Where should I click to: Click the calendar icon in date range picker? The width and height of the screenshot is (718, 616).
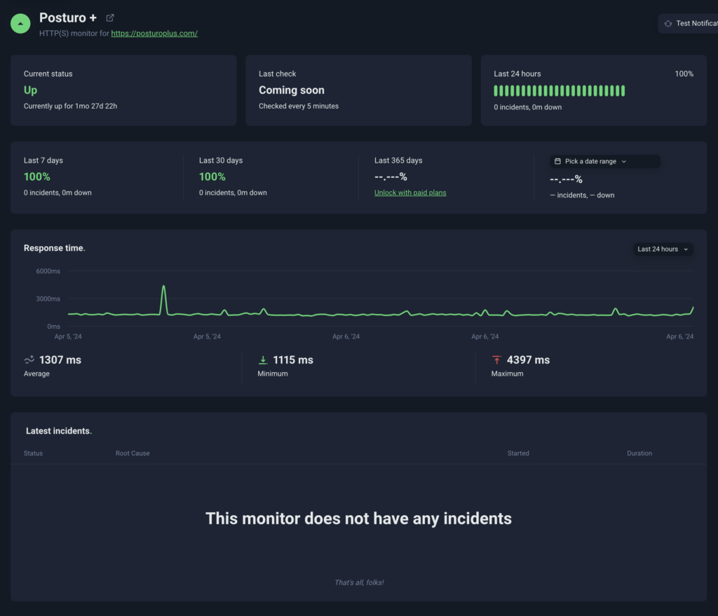tap(557, 161)
